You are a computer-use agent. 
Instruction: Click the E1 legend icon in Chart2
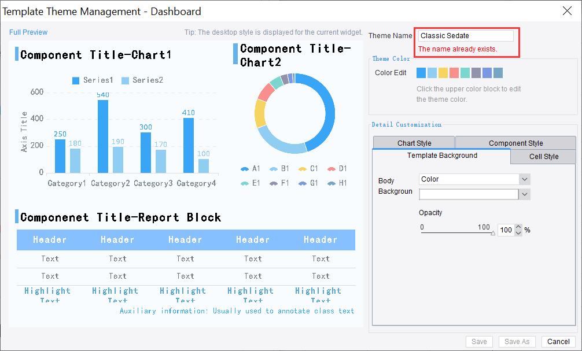click(245, 183)
